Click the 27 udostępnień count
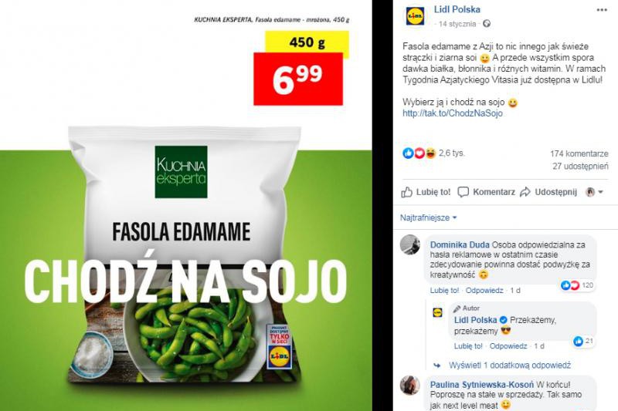 point(580,167)
